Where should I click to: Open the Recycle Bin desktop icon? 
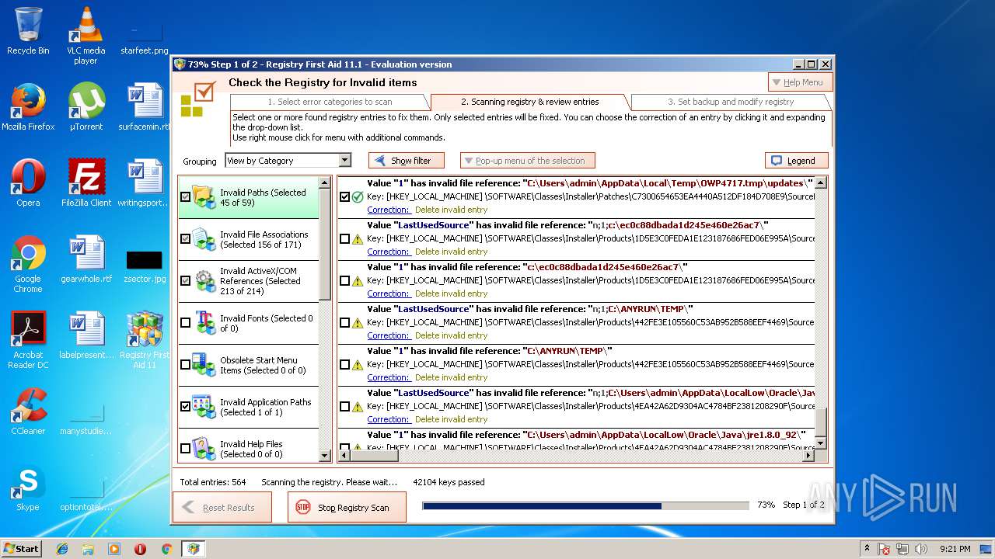(x=28, y=31)
